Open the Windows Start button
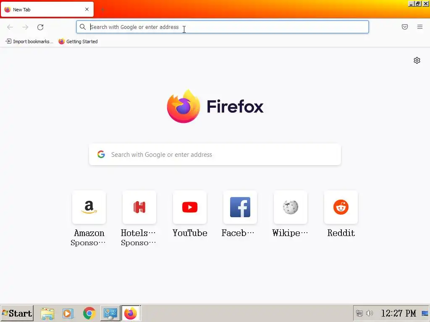The width and height of the screenshot is (430, 322). (x=17, y=313)
